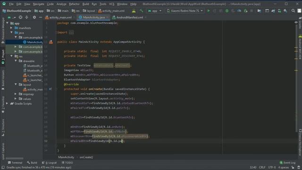Open the Favorites tool window
The width and height of the screenshot is (302, 170).
(x=3, y=105)
